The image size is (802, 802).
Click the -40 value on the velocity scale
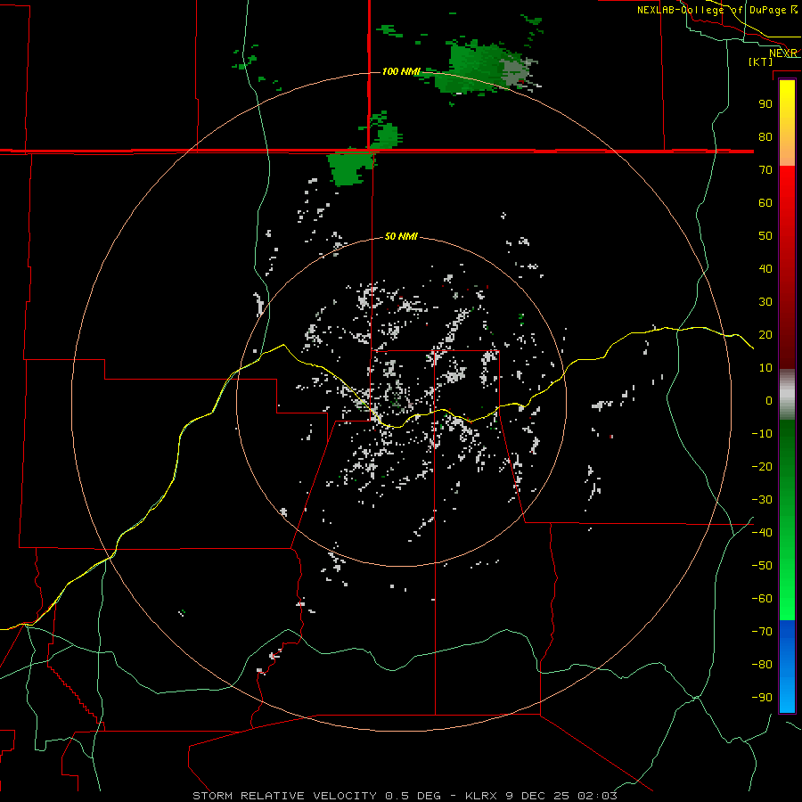click(x=762, y=533)
